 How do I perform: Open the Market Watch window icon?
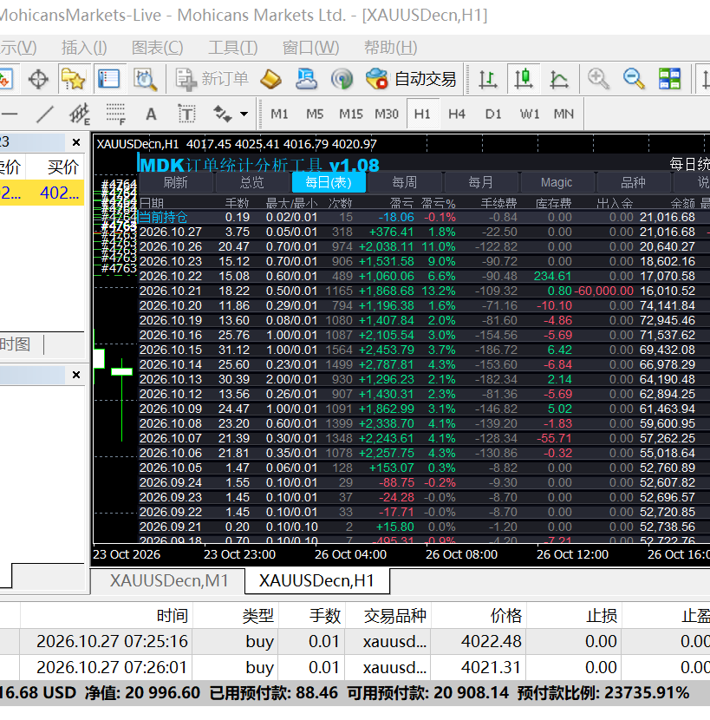click(x=108, y=80)
